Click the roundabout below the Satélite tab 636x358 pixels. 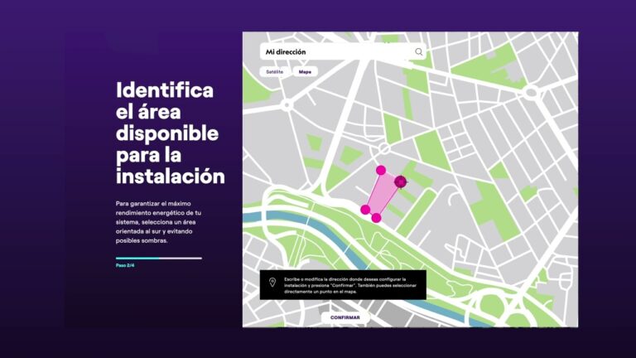coord(287,105)
